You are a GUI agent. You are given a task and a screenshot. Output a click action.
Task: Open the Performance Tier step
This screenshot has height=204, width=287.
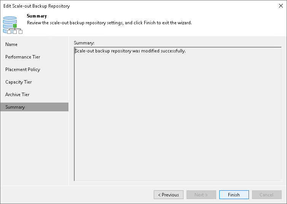click(x=23, y=57)
